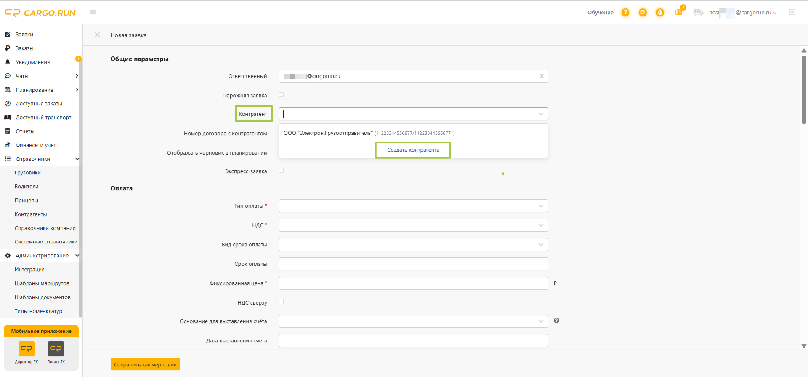The image size is (808, 377).
Task: Open the user account email dropdown
Action: click(744, 12)
